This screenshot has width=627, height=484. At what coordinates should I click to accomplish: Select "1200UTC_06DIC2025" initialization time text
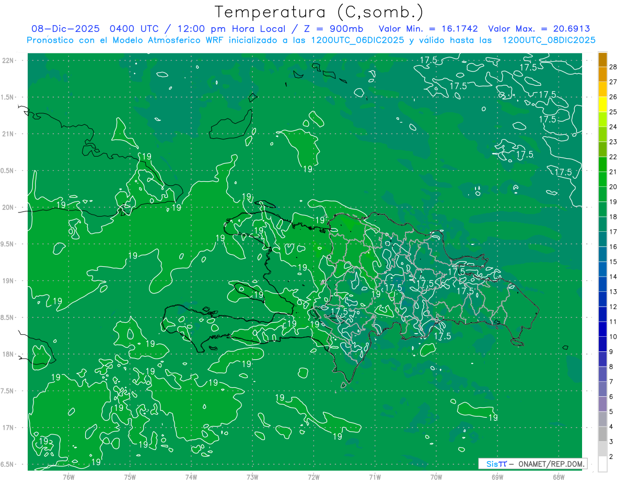coord(356,40)
